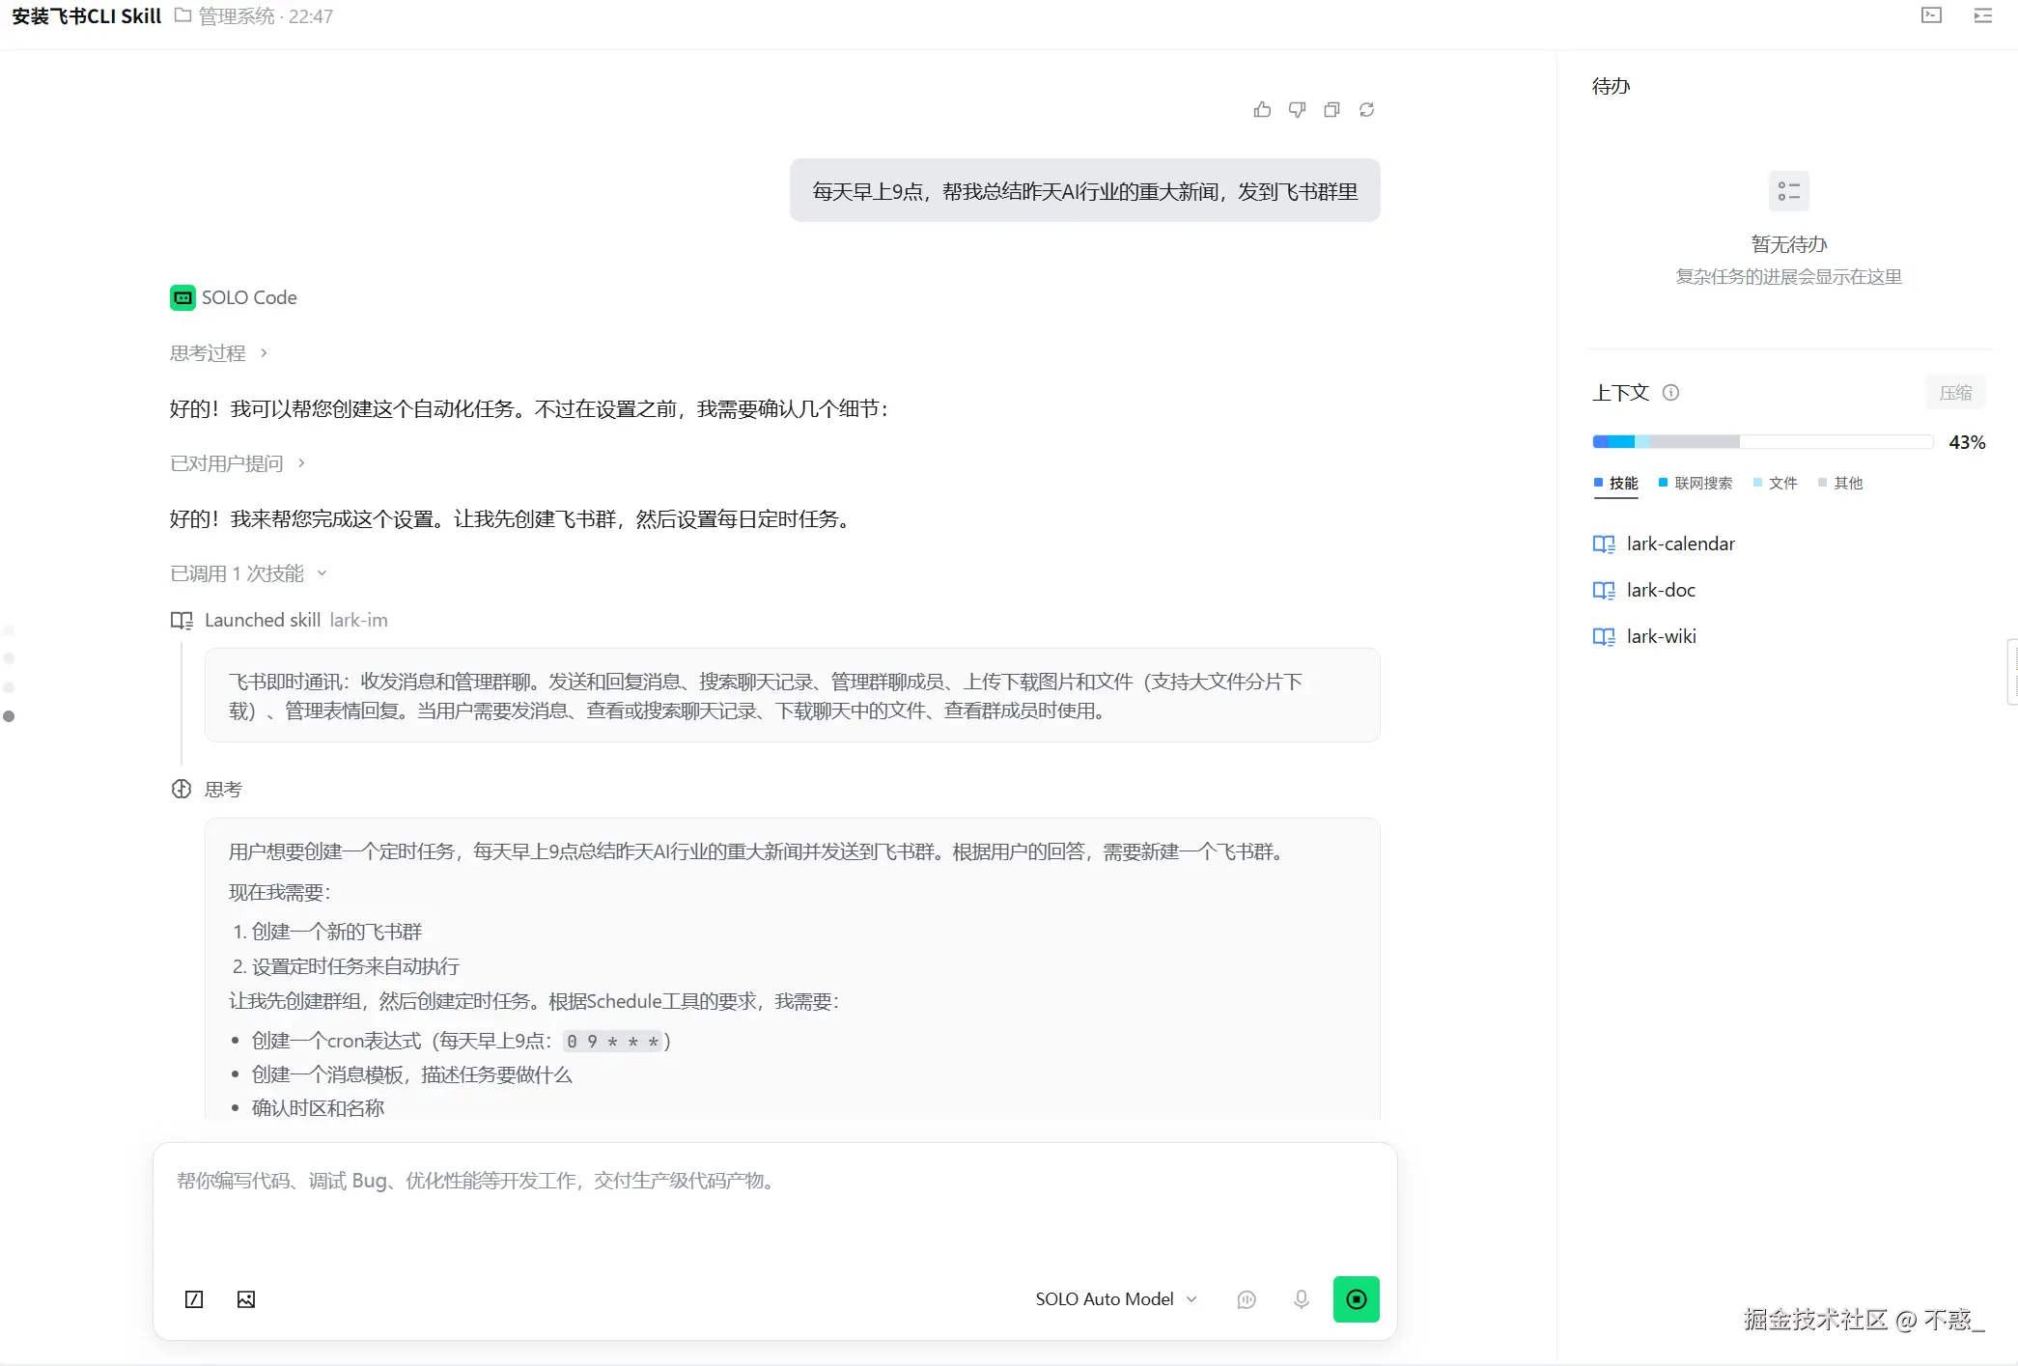The height and width of the screenshot is (1366, 2018).
Task: Regenerate the response with the refresh icon
Action: coord(1366,110)
